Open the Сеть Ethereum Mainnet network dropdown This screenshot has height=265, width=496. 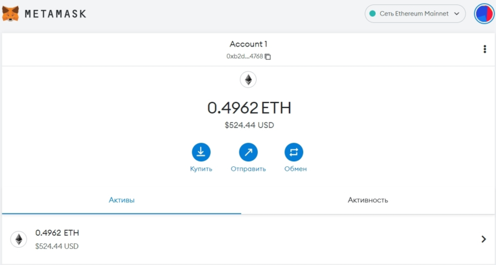415,14
